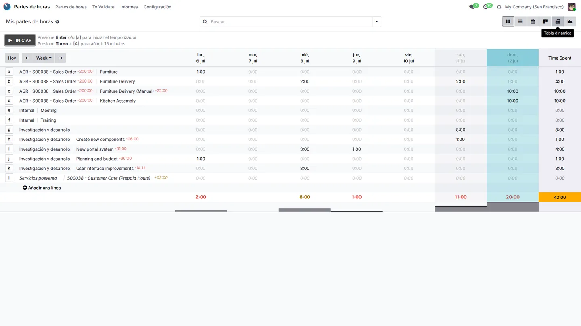Viewport: 581px width, 326px height.
Task: Click the 42:00 total time cell
Action: (x=560, y=197)
